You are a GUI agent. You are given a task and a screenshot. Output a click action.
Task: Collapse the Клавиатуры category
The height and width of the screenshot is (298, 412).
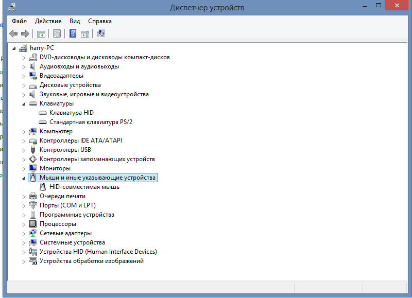tap(24, 103)
